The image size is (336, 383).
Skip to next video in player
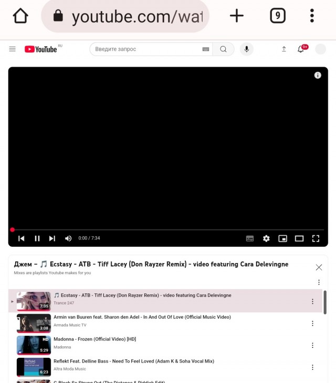coord(52,238)
